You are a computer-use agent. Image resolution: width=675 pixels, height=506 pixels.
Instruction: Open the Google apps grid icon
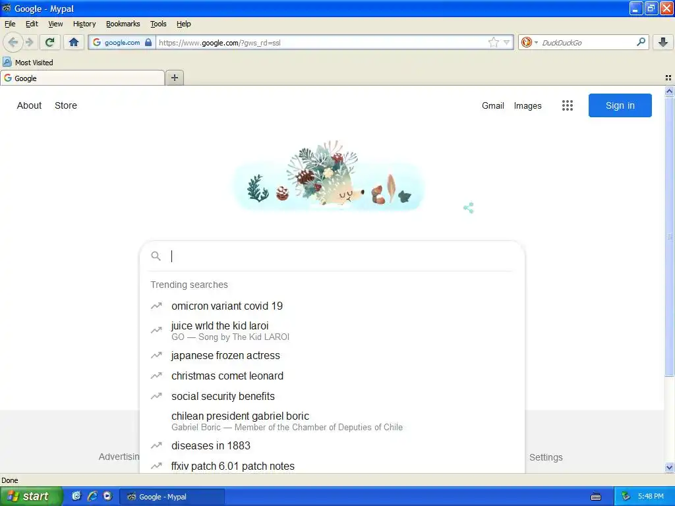click(x=568, y=105)
